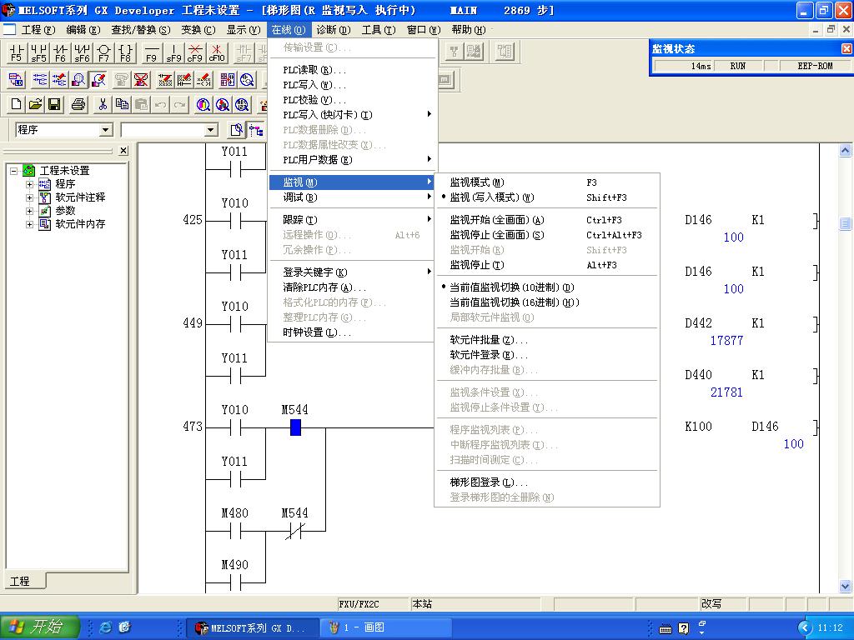This screenshot has height=640, width=854.
Task: Click the F5 normally-open contact tool
Action: [17, 53]
